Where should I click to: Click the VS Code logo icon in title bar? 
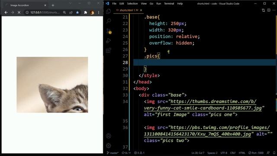pyautogui.click(x=107, y=3)
